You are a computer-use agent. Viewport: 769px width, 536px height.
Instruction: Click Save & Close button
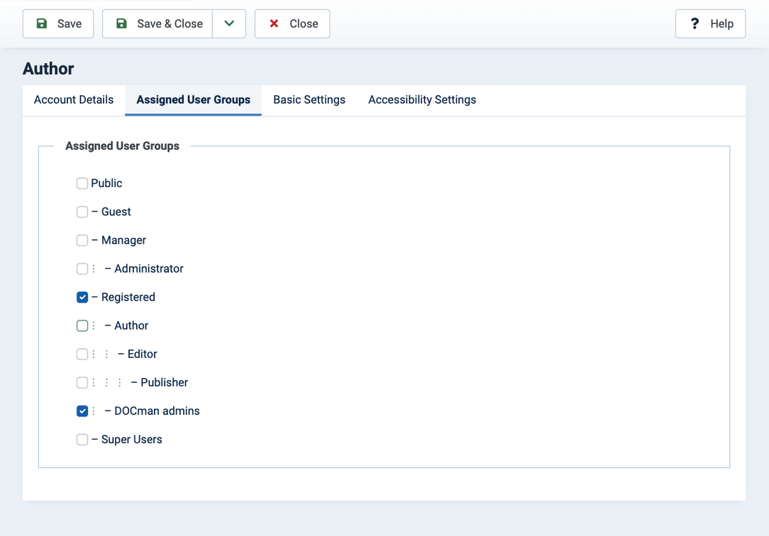tap(157, 23)
